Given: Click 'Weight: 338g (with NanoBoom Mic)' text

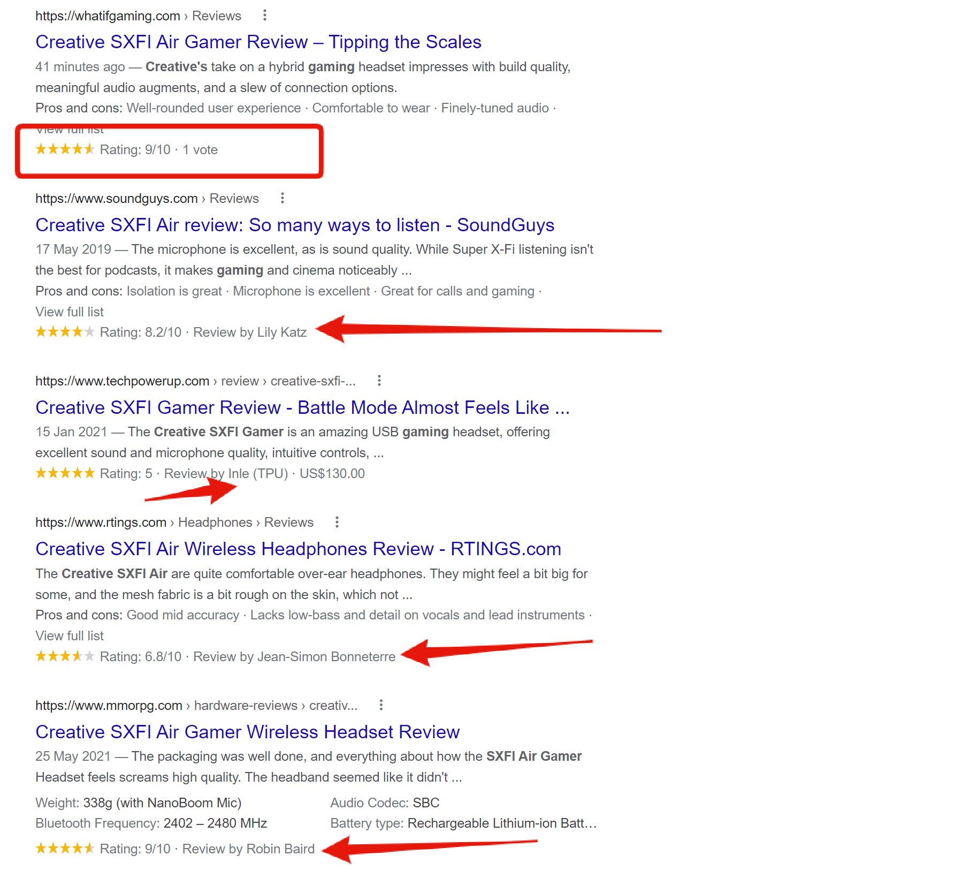Looking at the screenshot, I should pyautogui.click(x=139, y=803).
